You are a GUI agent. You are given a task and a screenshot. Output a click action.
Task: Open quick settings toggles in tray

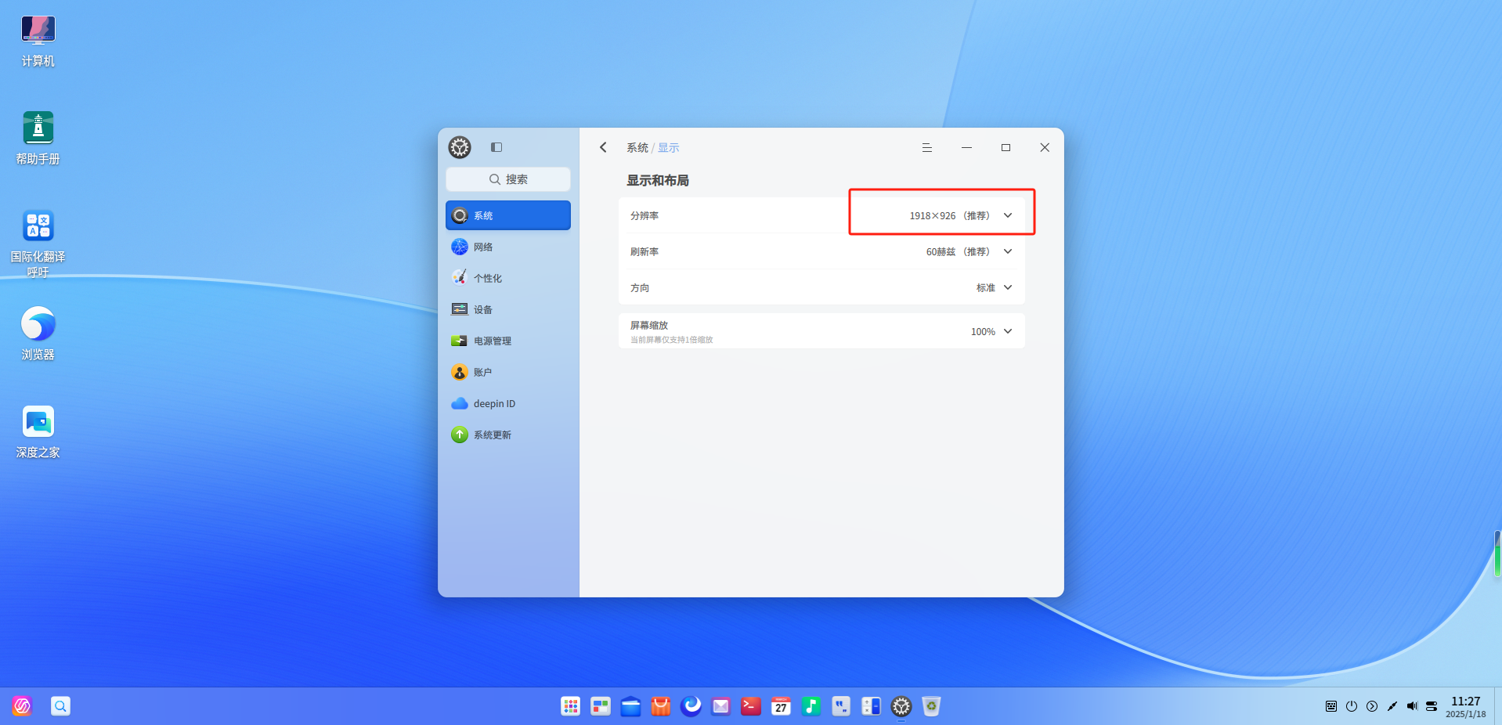(x=1432, y=706)
